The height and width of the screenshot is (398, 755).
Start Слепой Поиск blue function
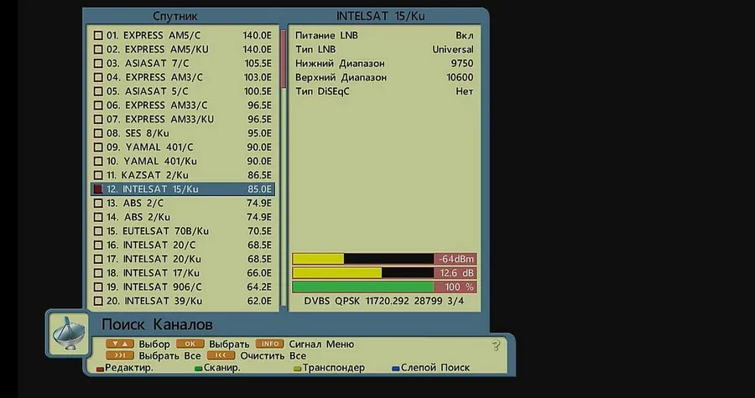431,368
